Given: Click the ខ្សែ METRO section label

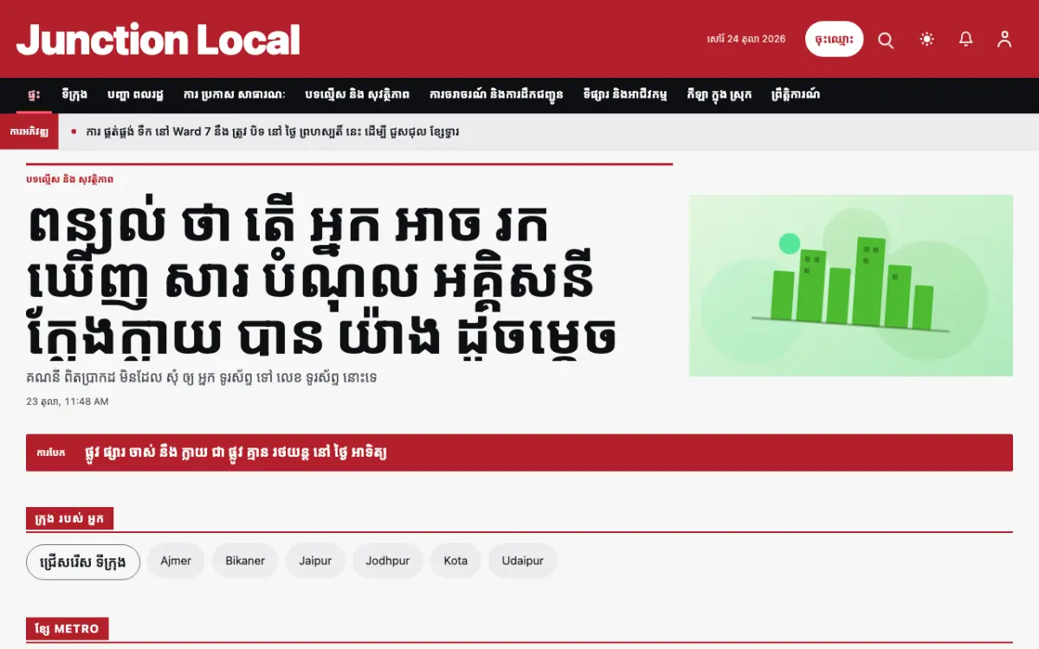Looking at the screenshot, I should (67, 629).
